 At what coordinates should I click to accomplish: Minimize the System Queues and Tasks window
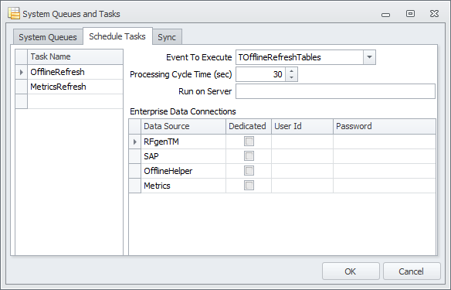385,15
